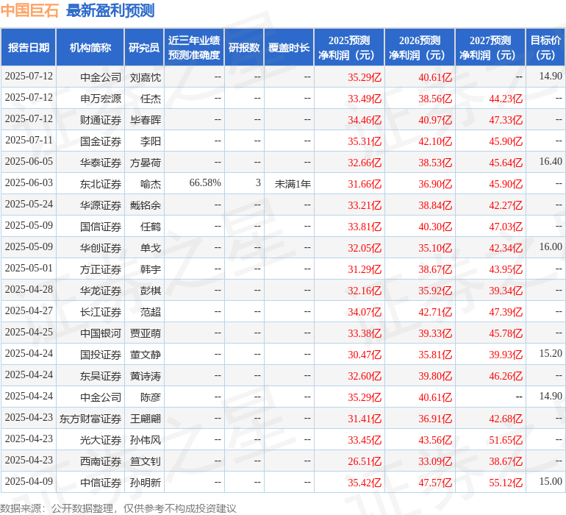The height and width of the screenshot is (515, 566).
Task: Open the 东北证券 institution row
Action: click(x=101, y=183)
